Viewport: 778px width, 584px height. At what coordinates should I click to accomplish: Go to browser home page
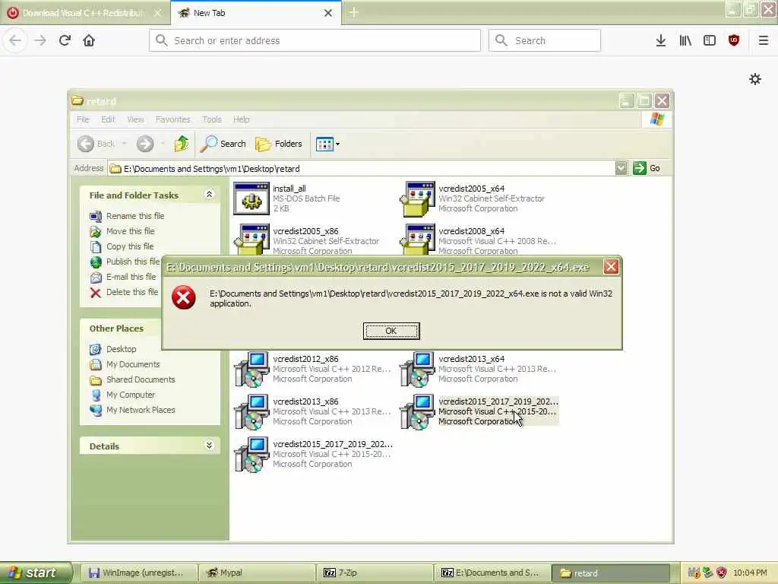[x=89, y=40]
